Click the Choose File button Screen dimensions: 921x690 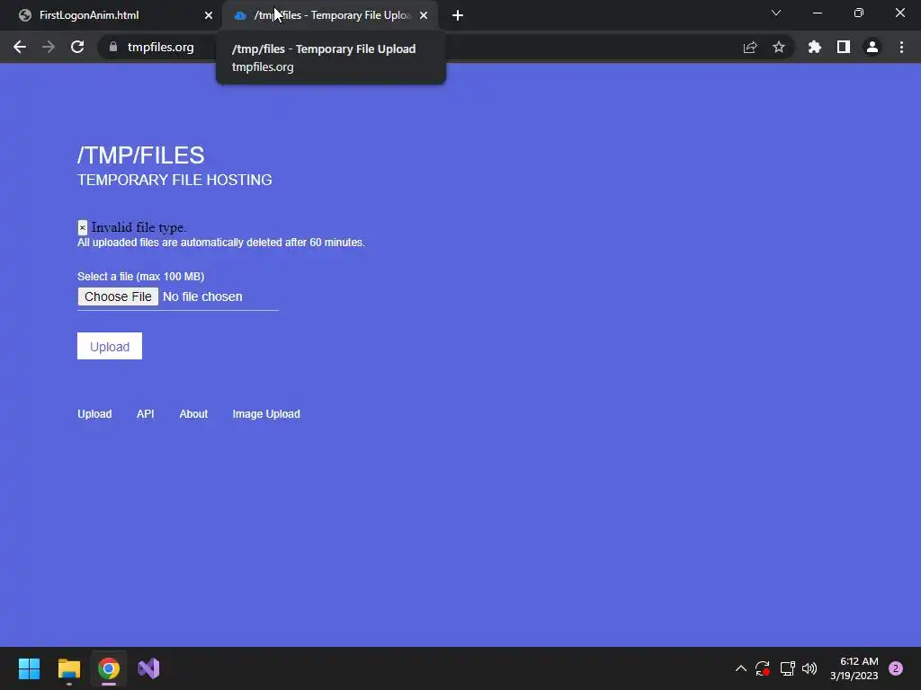118,296
